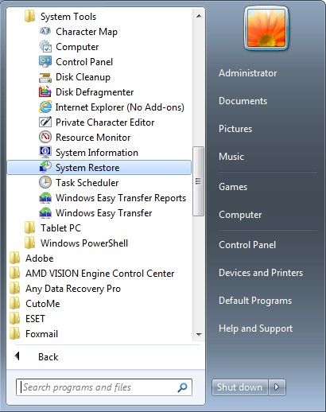Open Games from the right pane

(233, 187)
